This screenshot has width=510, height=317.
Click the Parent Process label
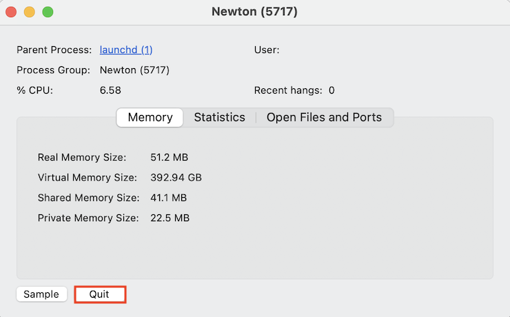pyautogui.click(x=54, y=50)
